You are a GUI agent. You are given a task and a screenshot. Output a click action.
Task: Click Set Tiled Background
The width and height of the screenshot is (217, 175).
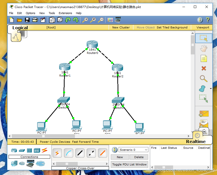coord(172,27)
